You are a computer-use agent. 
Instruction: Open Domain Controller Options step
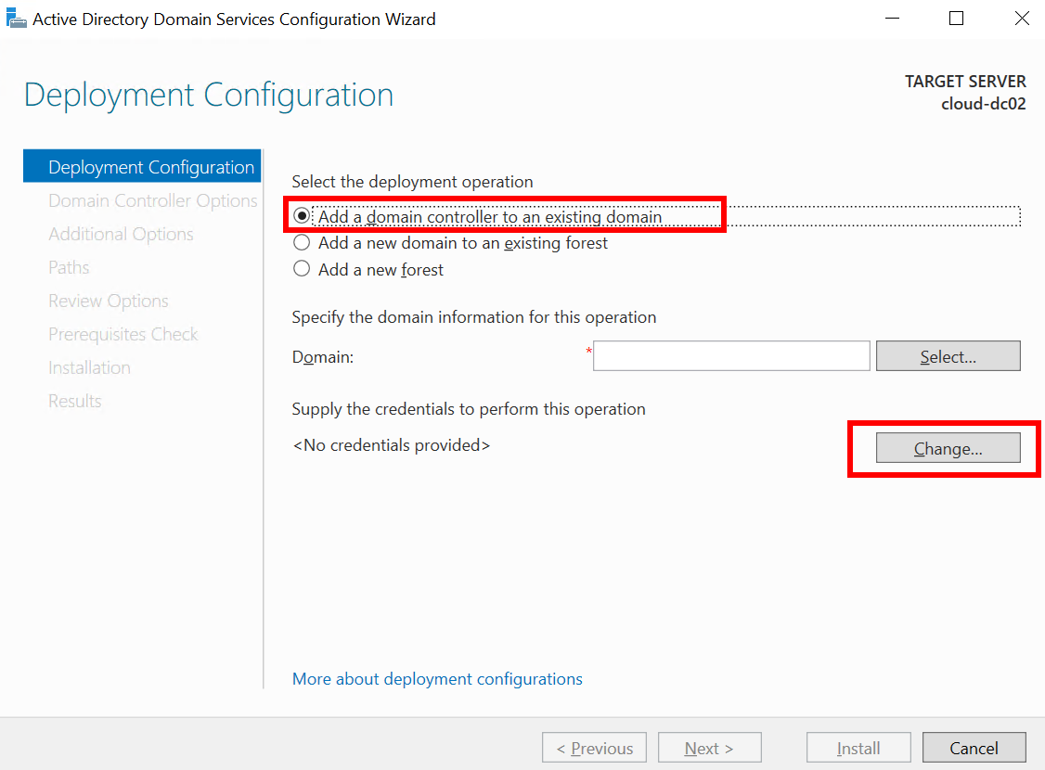tap(152, 200)
